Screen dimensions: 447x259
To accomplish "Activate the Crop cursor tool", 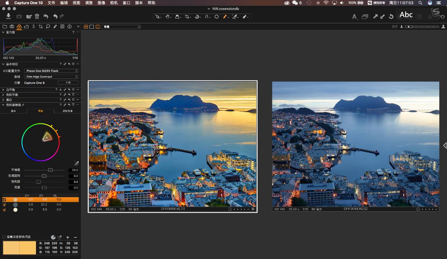I will (188, 16).
